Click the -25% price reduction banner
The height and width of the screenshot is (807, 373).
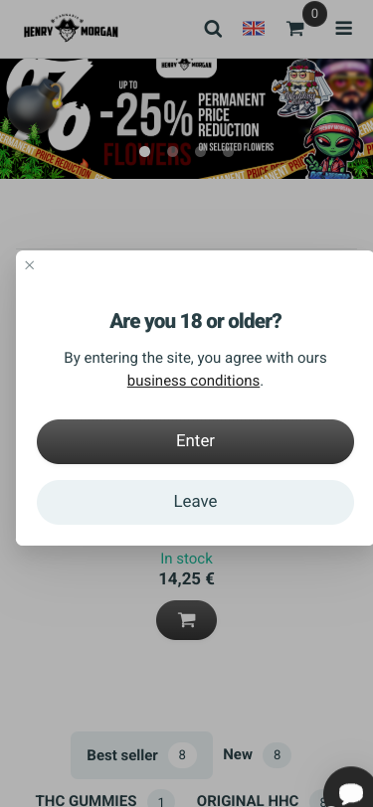coord(187,119)
